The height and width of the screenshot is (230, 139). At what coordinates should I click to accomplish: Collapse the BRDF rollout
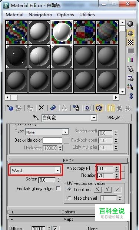[68, 161]
